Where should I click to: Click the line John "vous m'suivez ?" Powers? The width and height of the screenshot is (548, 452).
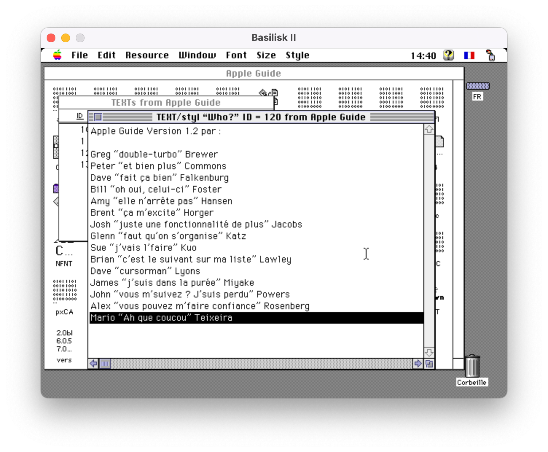190,295
